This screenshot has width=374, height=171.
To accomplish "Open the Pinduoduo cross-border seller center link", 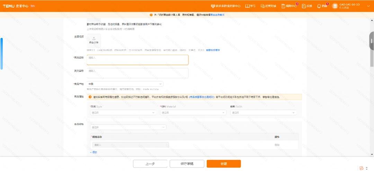I will pyautogui.click(x=226, y=6).
